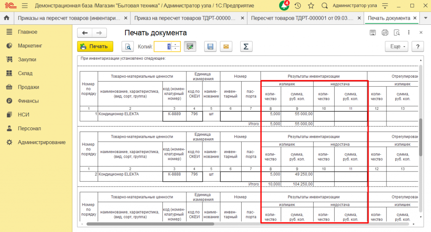Click the Печать button
Image resolution: width=431 pixels, height=232 pixels.
(x=95, y=46)
